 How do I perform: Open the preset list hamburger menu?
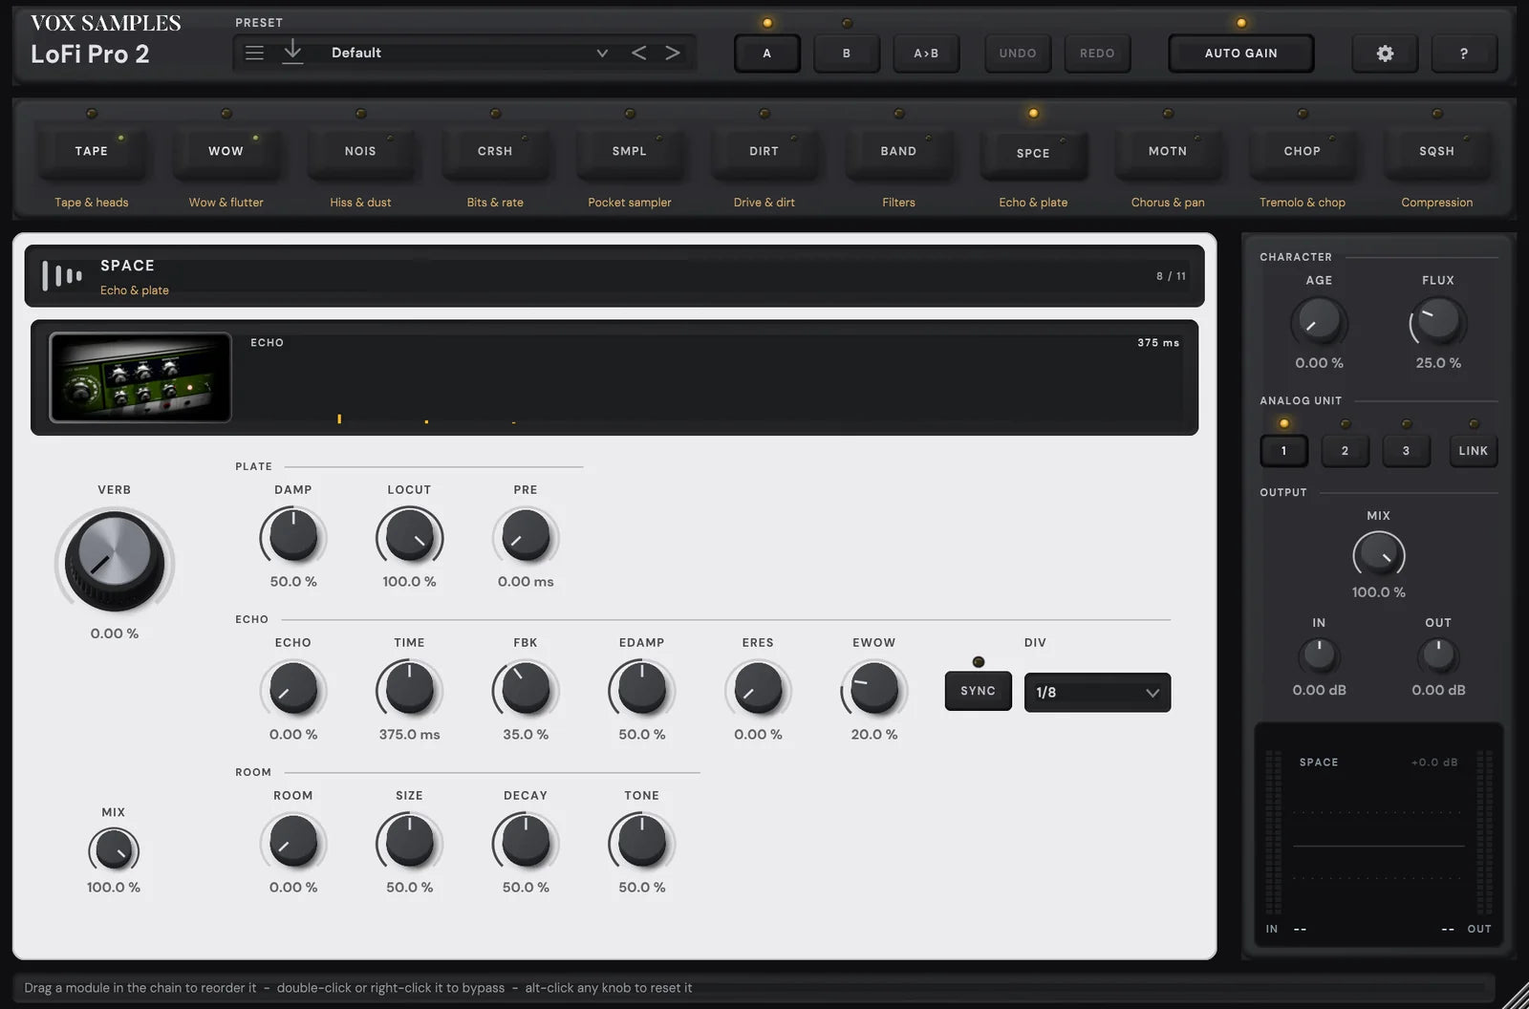[254, 54]
